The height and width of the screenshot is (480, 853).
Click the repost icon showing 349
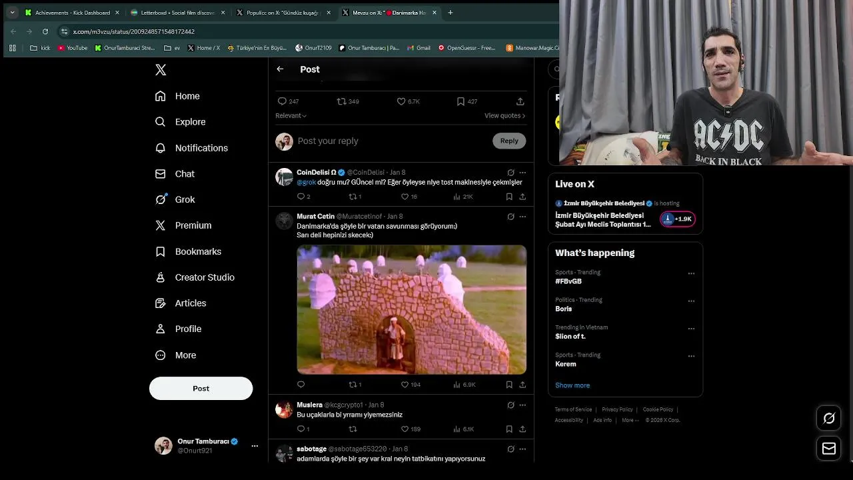[x=341, y=101]
